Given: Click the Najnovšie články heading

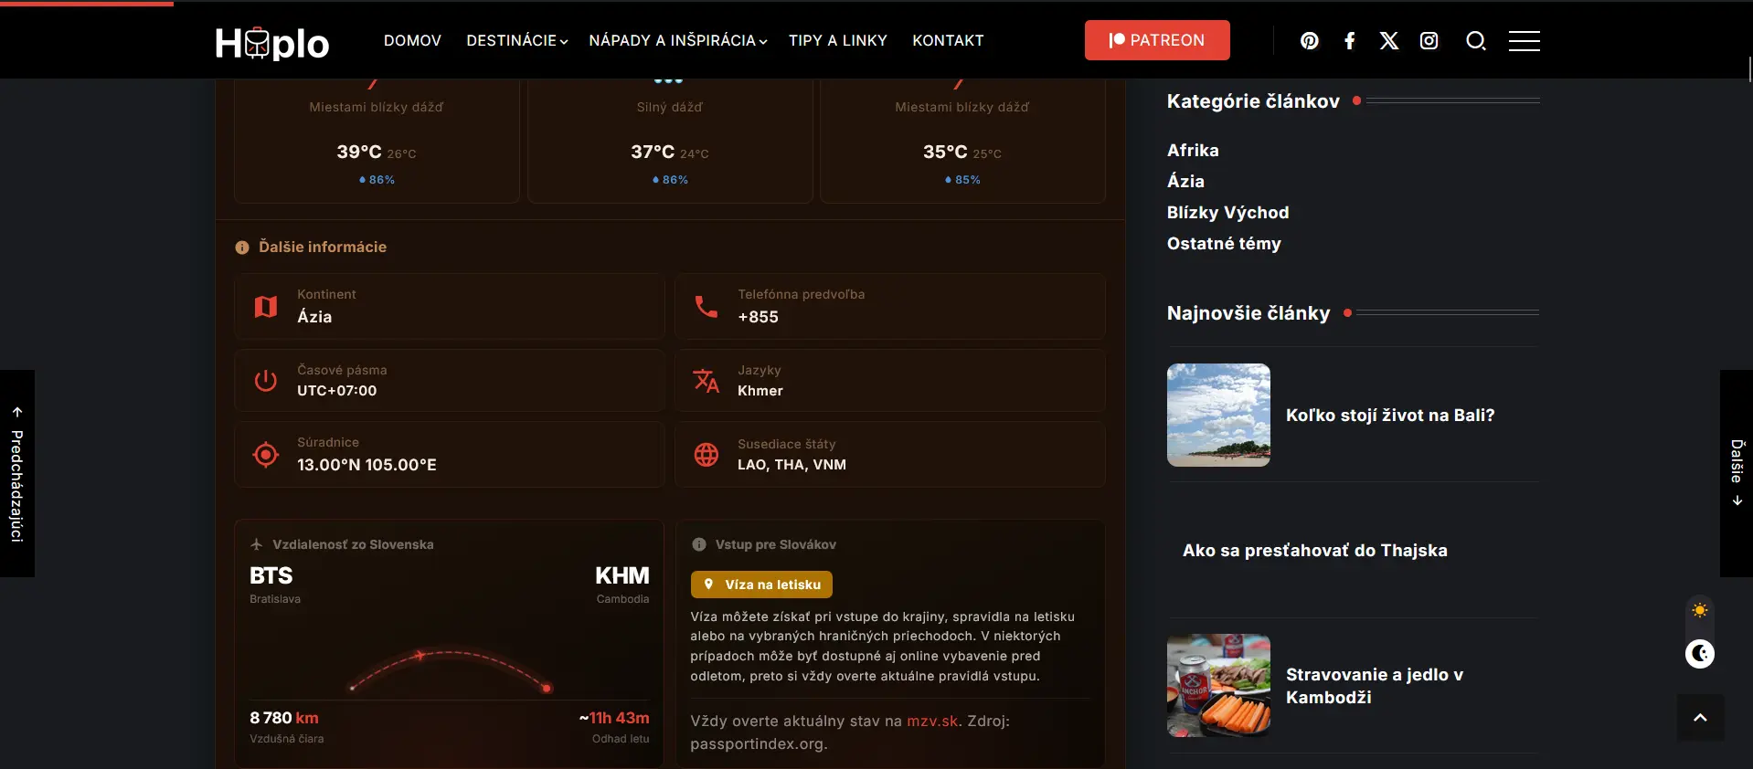Looking at the screenshot, I should tap(1248, 313).
